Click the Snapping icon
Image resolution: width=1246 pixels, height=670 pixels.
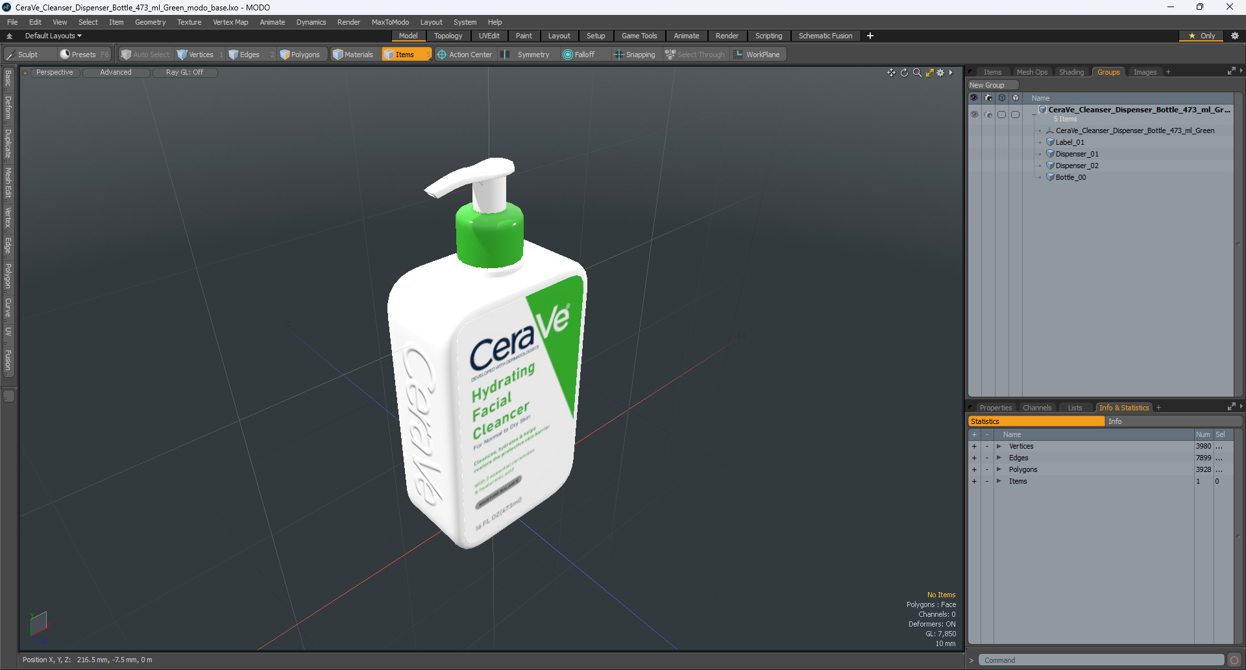coord(618,55)
